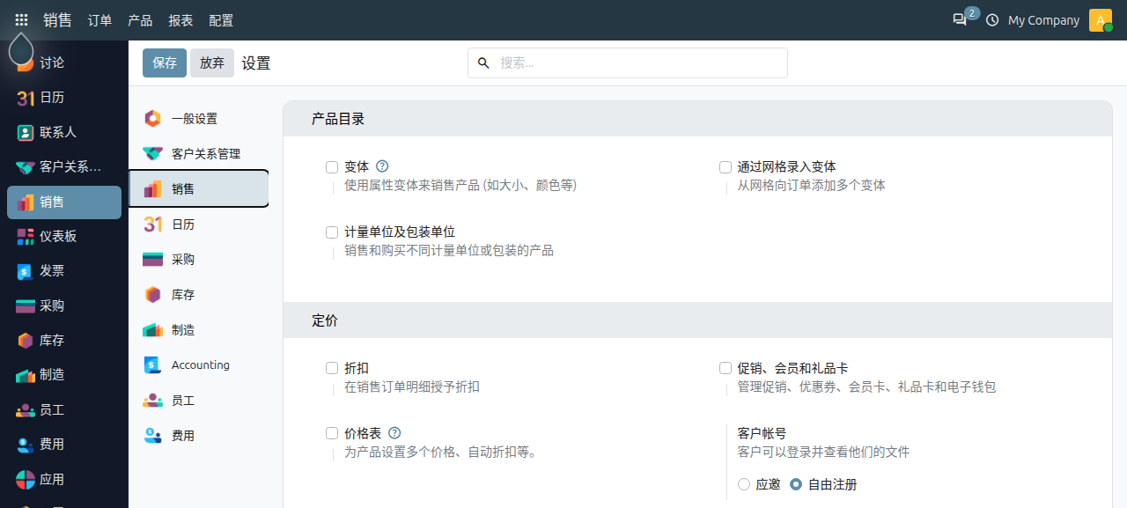Open 员工 app in dark sidebar
This screenshot has height=508, width=1127.
click(64, 409)
